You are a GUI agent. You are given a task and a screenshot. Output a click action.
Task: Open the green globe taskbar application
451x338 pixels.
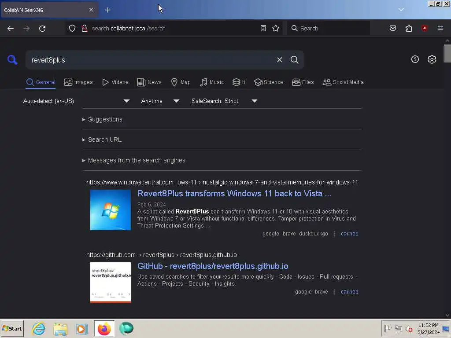(x=126, y=328)
